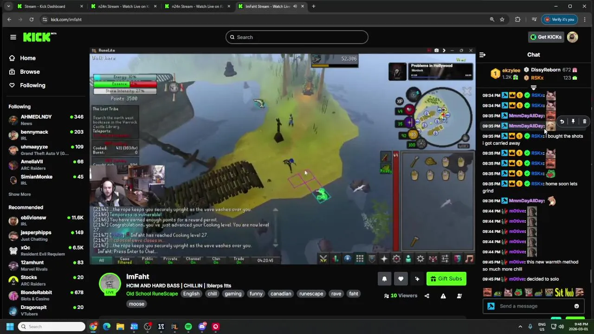Open Stocks channel in Recommended
Viewport: 594px width, 334px height.
coord(46,280)
